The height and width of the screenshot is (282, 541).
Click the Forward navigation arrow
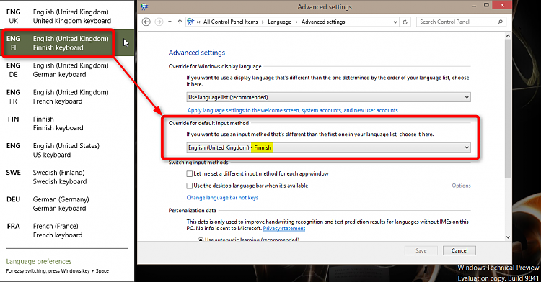coord(159,22)
